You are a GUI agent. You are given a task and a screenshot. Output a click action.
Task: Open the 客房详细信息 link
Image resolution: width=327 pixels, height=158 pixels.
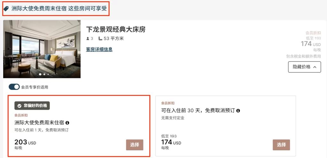click(99, 50)
